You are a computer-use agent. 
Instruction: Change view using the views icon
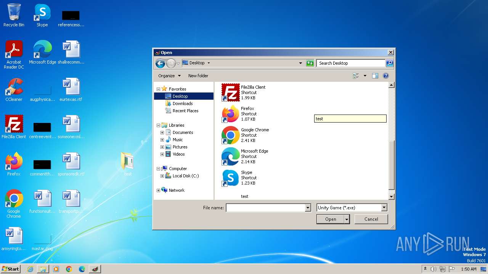(356, 76)
